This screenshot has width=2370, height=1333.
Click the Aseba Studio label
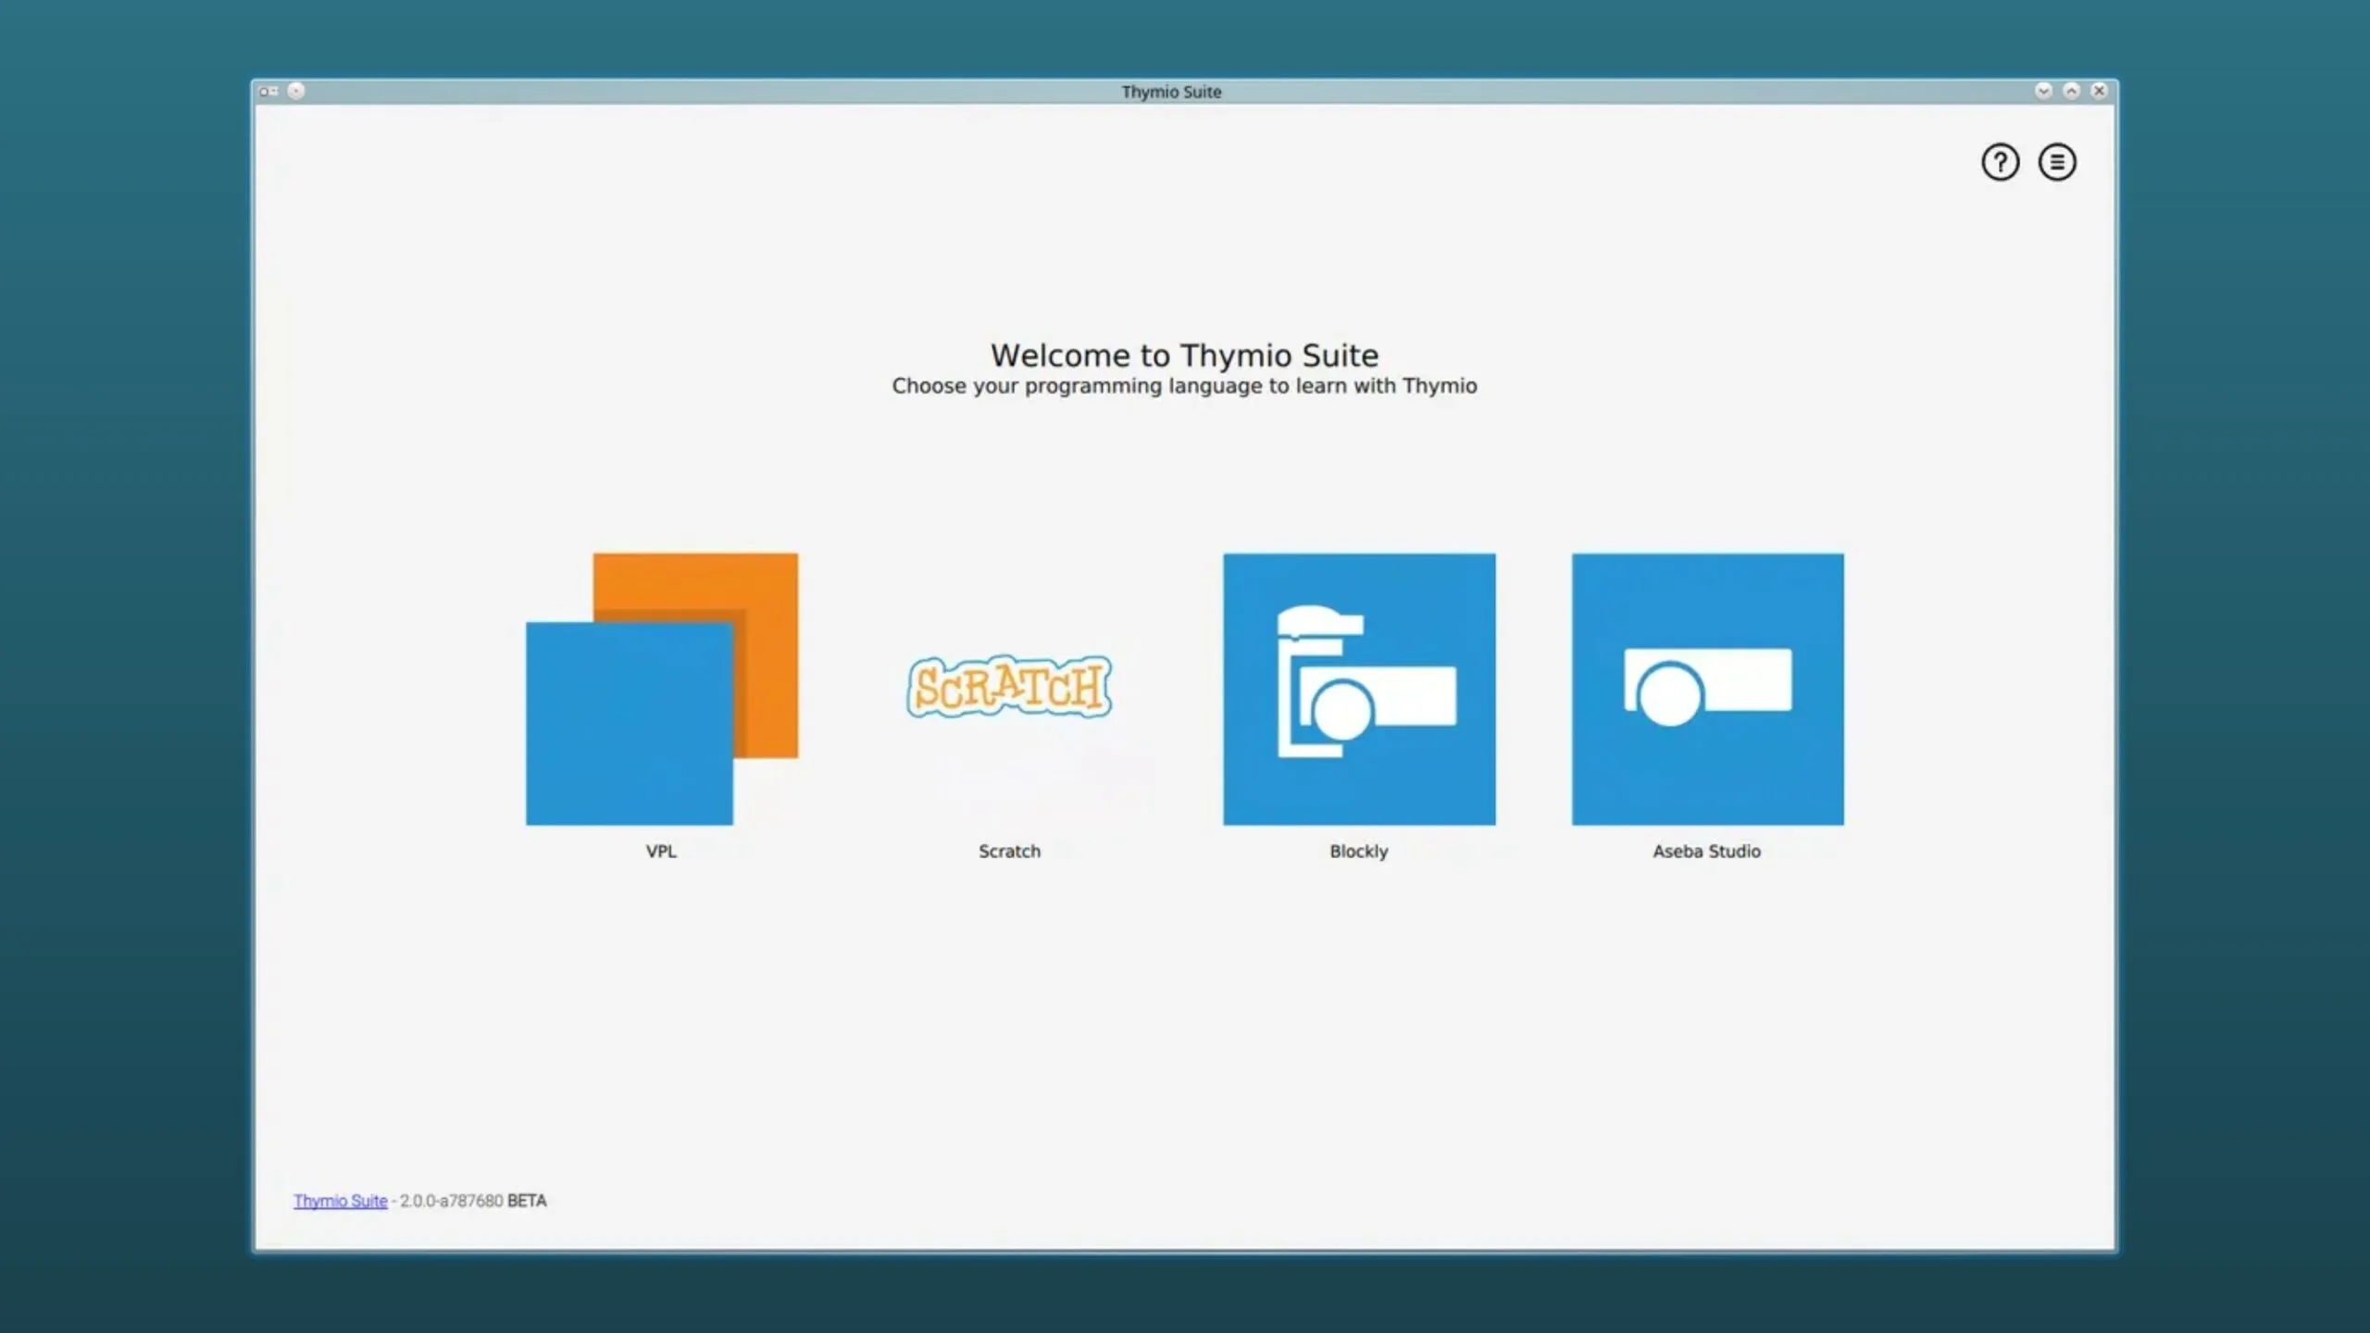(x=1707, y=851)
